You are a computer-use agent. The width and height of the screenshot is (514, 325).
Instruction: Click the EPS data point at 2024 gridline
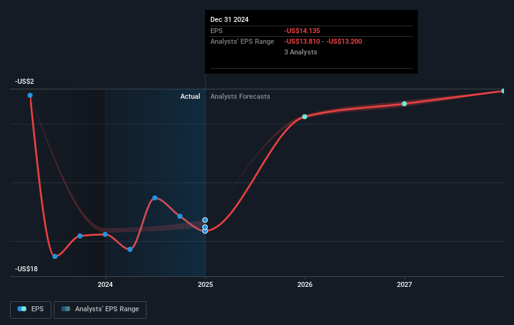click(x=105, y=234)
